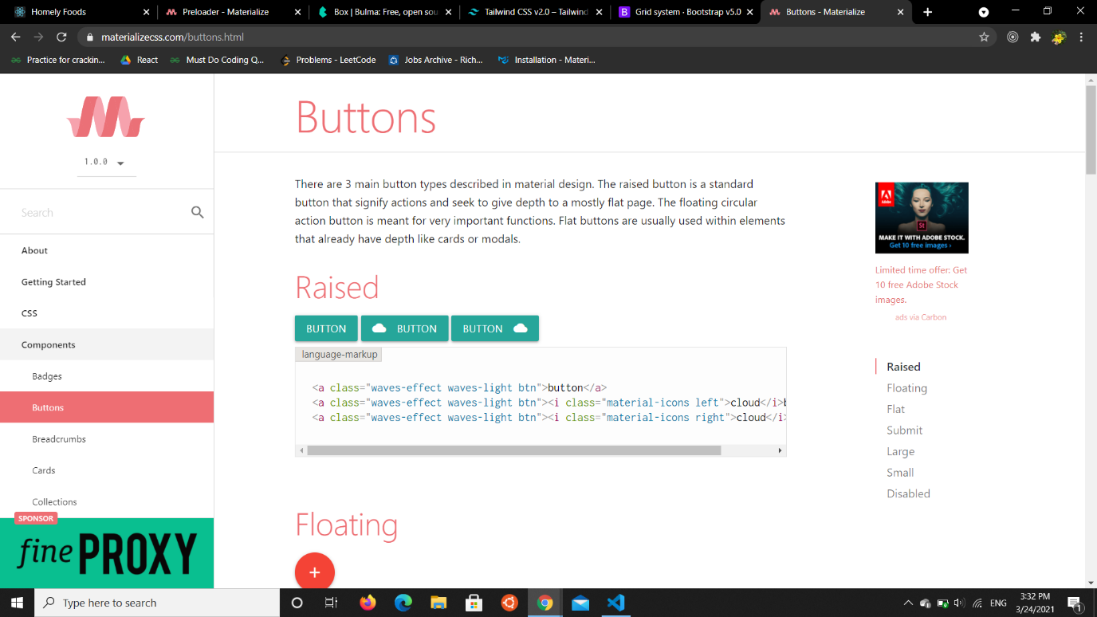Expand the Components section in sidebar
The width and height of the screenshot is (1097, 617).
pos(49,344)
